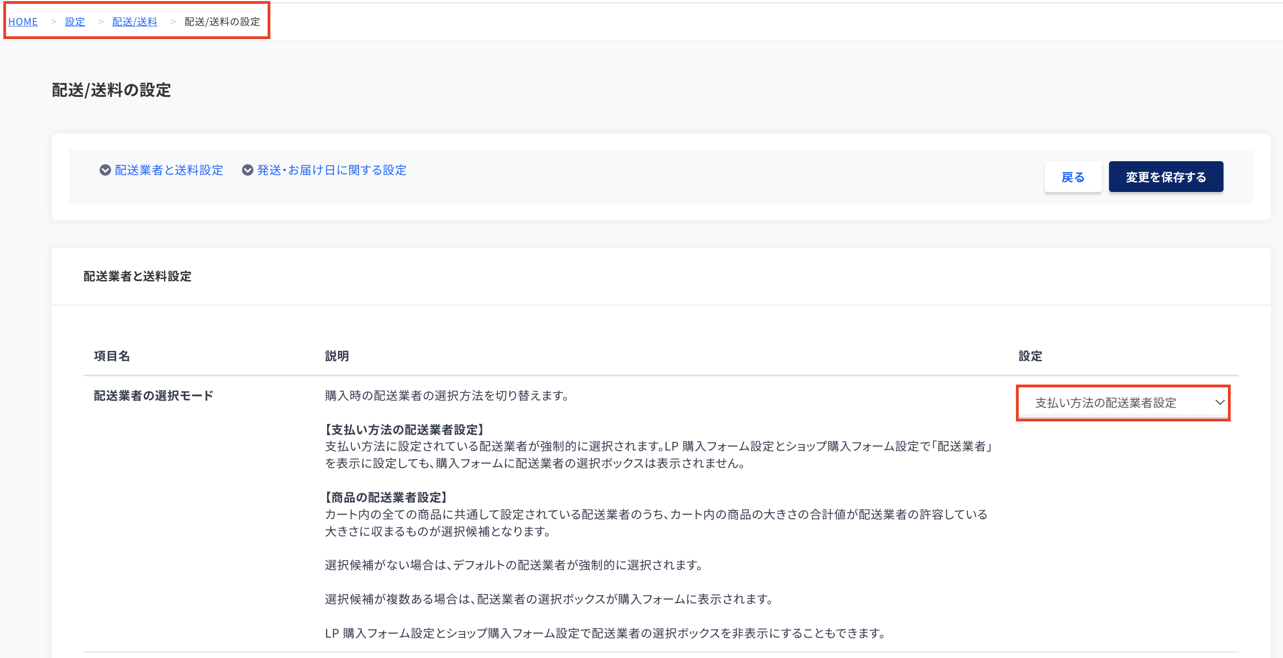Click 選択候補がない場合は description line
Screen dimensions: 1283x658
tap(514, 565)
